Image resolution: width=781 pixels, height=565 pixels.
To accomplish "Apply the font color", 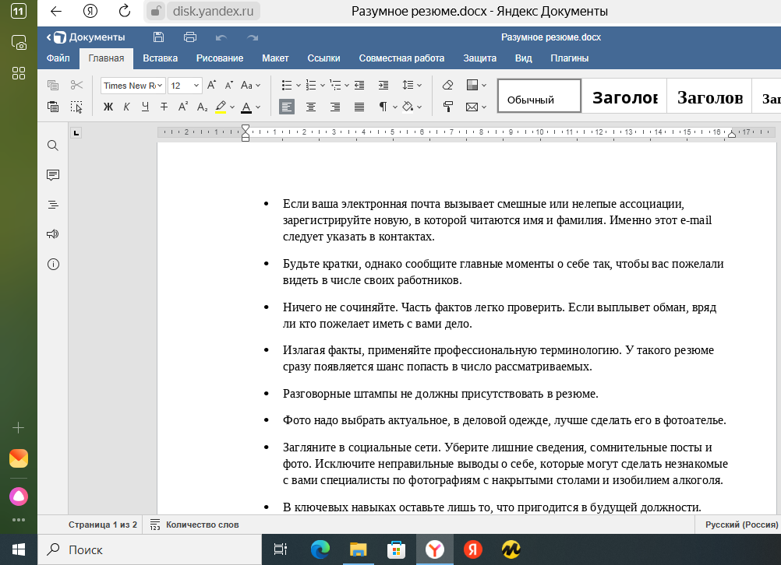I will tap(246, 107).
